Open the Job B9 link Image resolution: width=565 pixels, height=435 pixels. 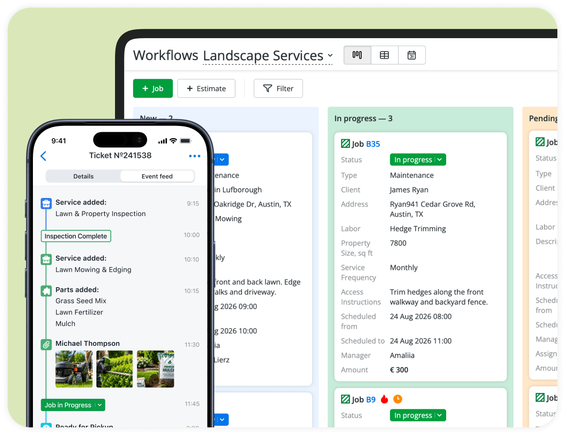click(371, 400)
